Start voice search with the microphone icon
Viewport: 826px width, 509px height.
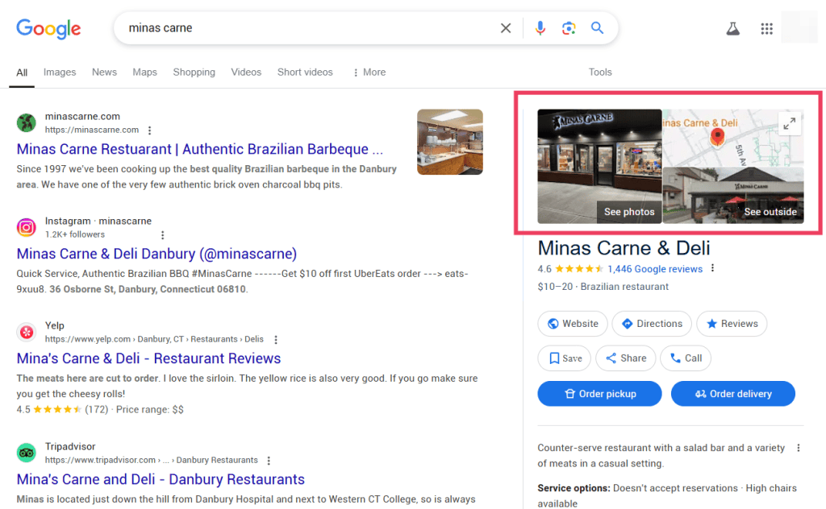pos(540,28)
